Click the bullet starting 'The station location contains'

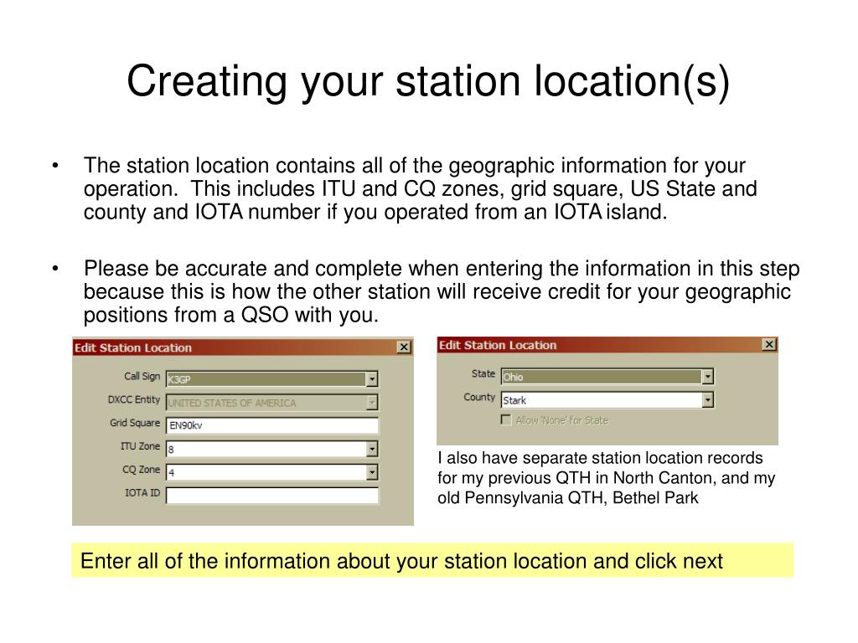[421, 188]
